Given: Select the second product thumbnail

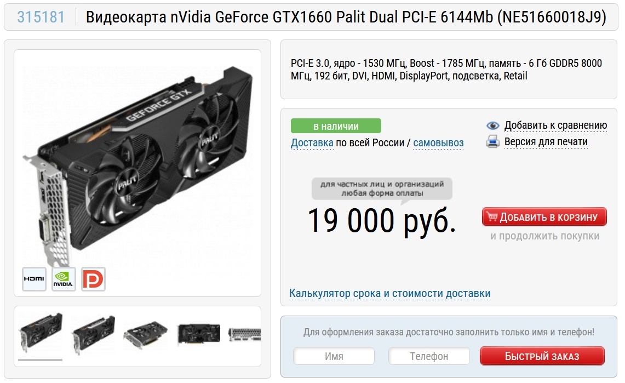Looking at the screenshot, I should click(93, 335).
